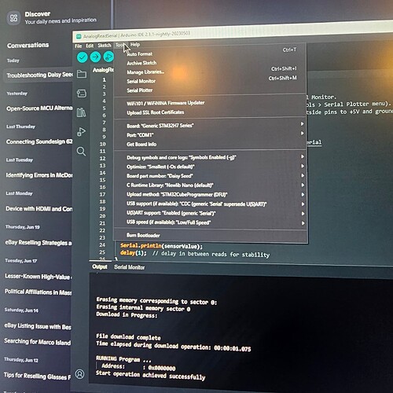Click the Verify checkmark button
The height and width of the screenshot is (393, 393).
[83, 57]
